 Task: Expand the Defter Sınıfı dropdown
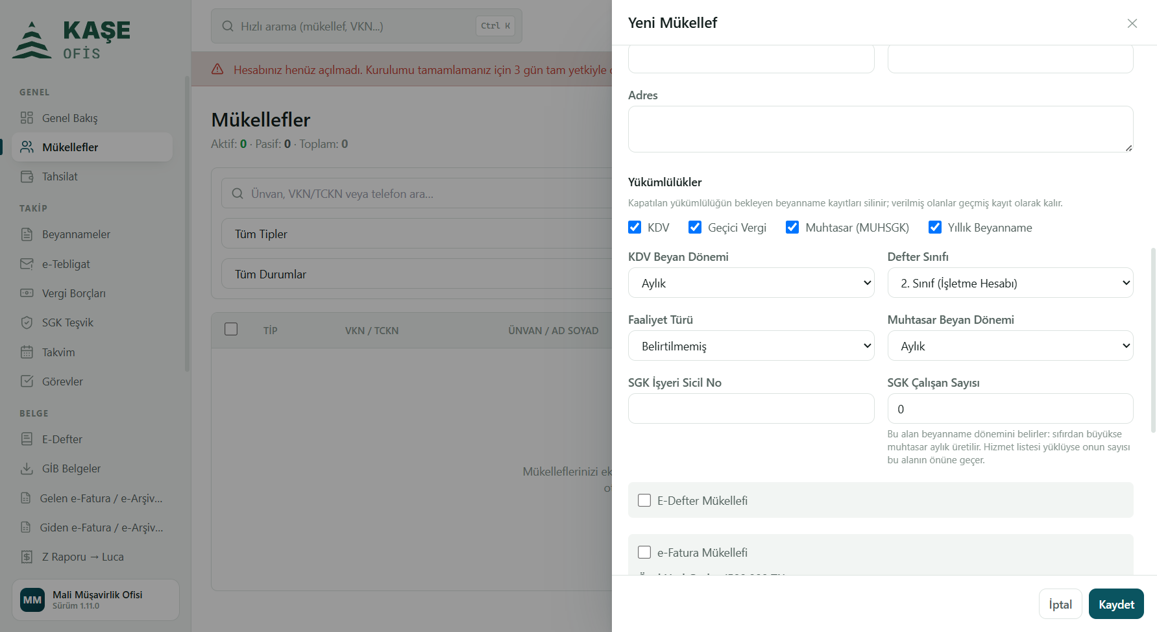click(1010, 283)
